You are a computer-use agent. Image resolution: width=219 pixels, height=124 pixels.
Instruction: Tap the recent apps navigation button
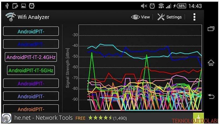coord(211,29)
